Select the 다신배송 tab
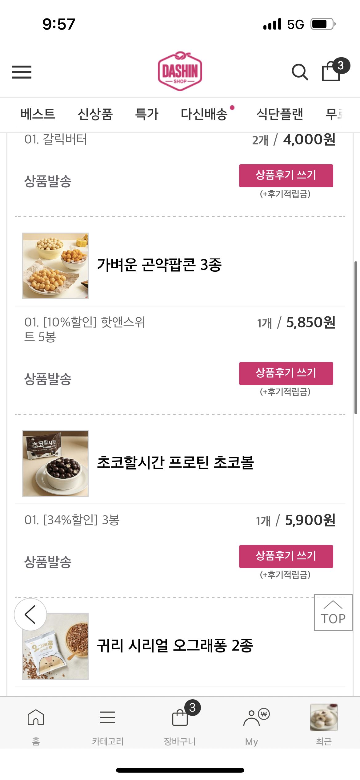360x780 pixels. pyautogui.click(x=204, y=114)
